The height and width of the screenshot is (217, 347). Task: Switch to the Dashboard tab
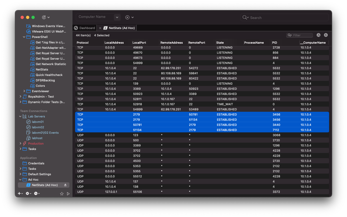[84, 28]
